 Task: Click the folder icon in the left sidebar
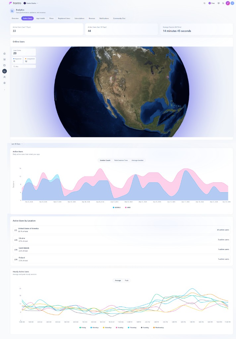(x=4, y=65)
